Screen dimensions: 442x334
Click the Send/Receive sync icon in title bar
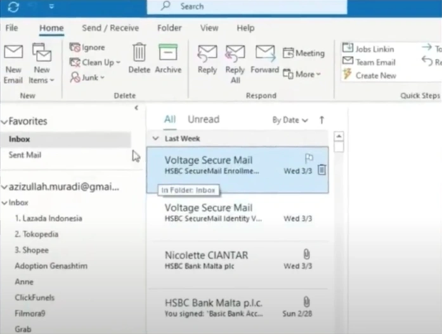(x=13, y=6)
